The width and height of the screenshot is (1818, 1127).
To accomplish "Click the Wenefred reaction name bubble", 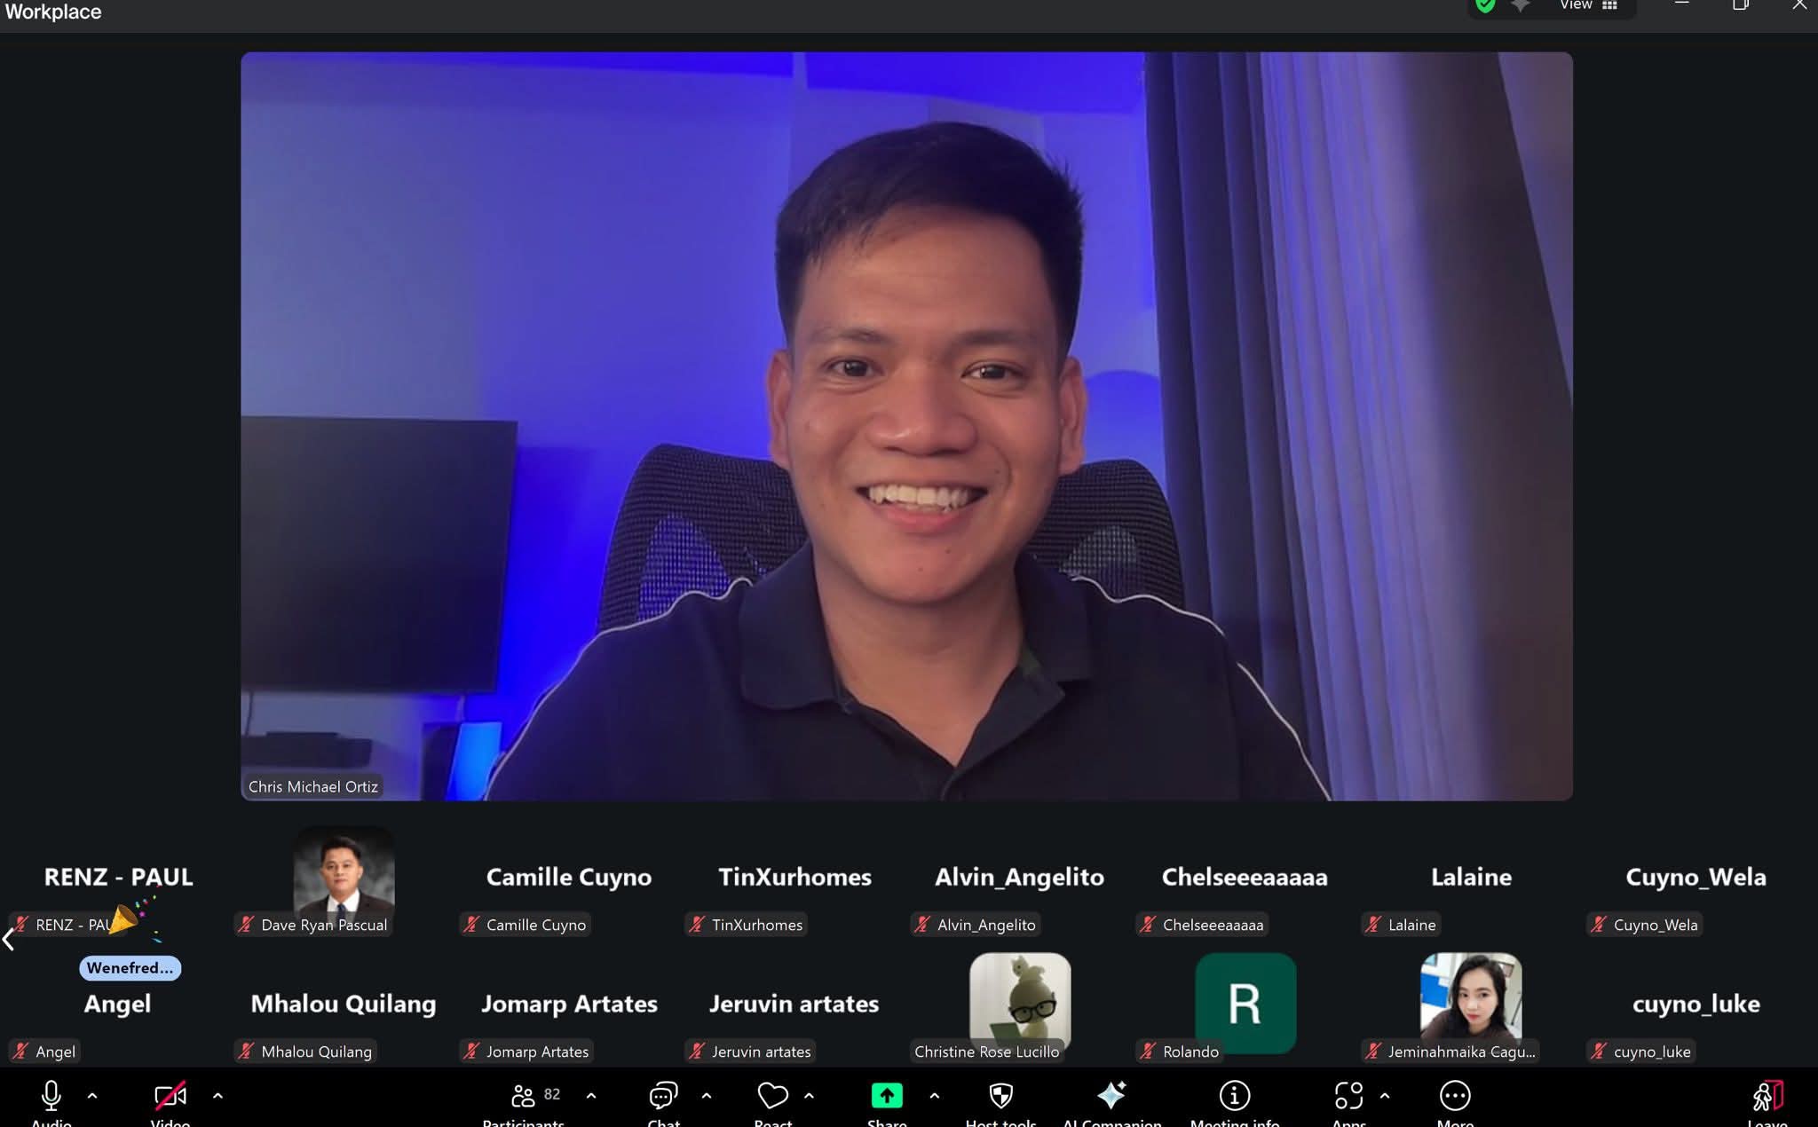I will 130,968.
